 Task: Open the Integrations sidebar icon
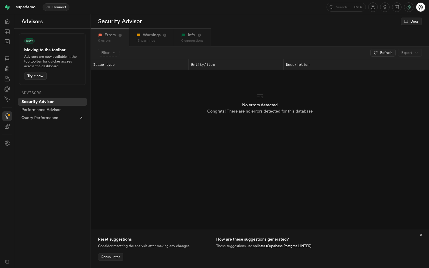[x=7, y=126]
